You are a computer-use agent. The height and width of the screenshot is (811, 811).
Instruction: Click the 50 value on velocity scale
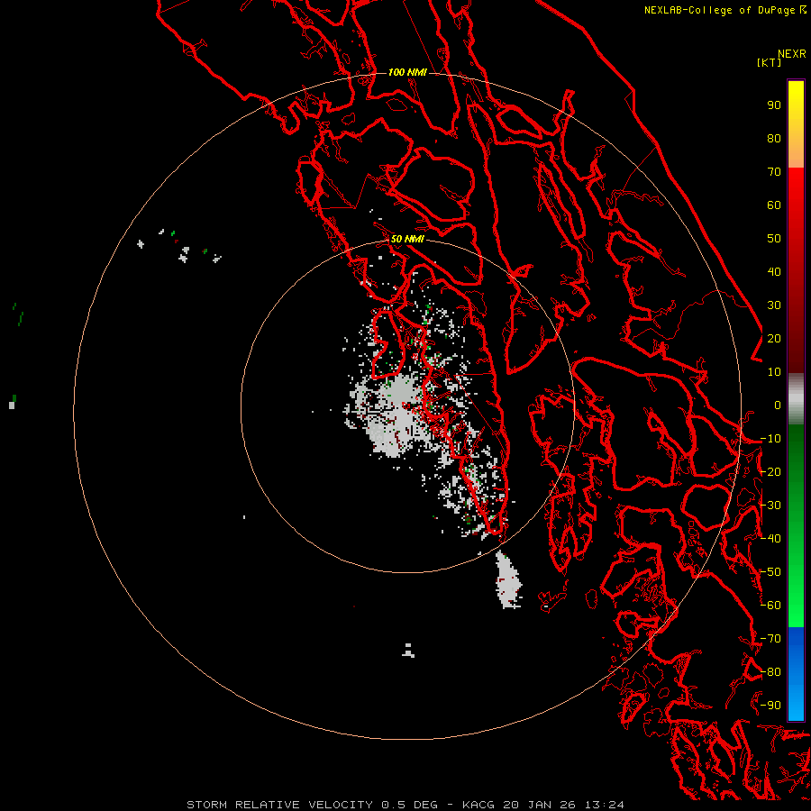coord(774,239)
